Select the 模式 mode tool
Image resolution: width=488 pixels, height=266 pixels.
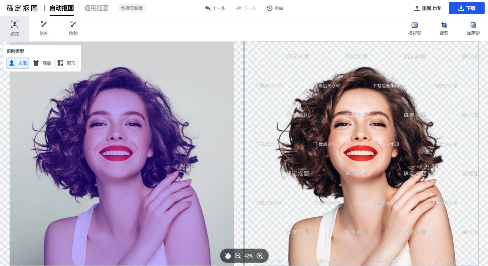[14, 29]
